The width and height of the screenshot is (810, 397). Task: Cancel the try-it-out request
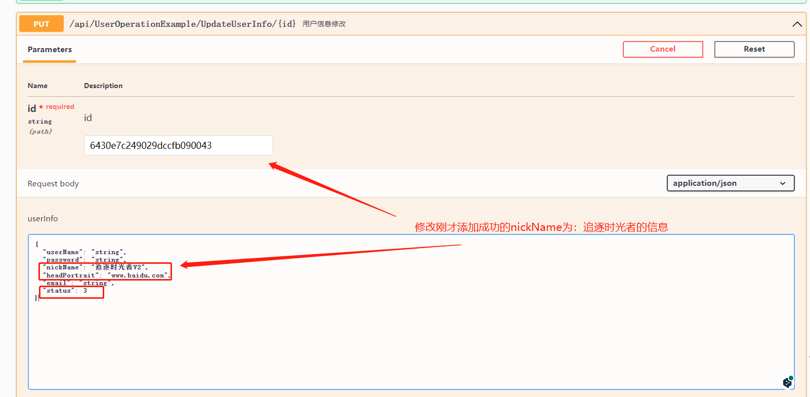tap(663, 49)
